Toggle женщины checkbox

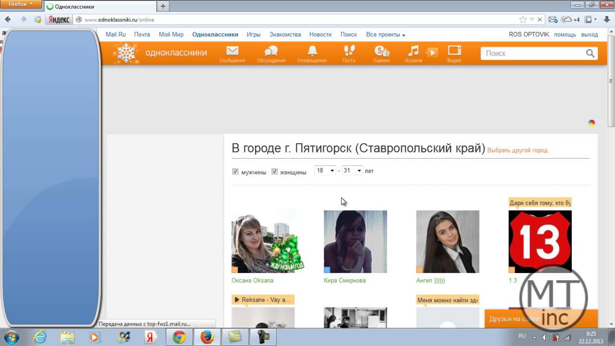pyautogui.click(x=275, y=172)
